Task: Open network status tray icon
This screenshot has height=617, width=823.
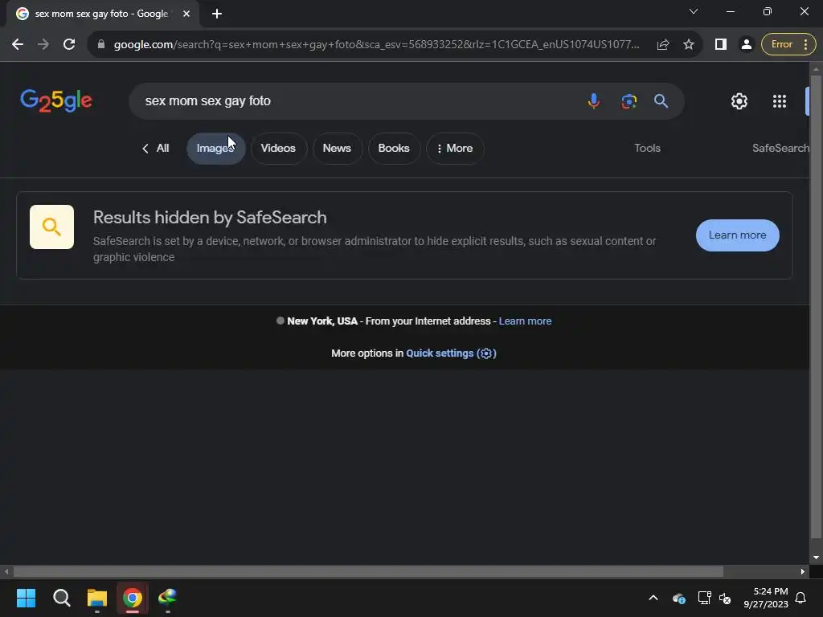Action: [x=704, y=598]
